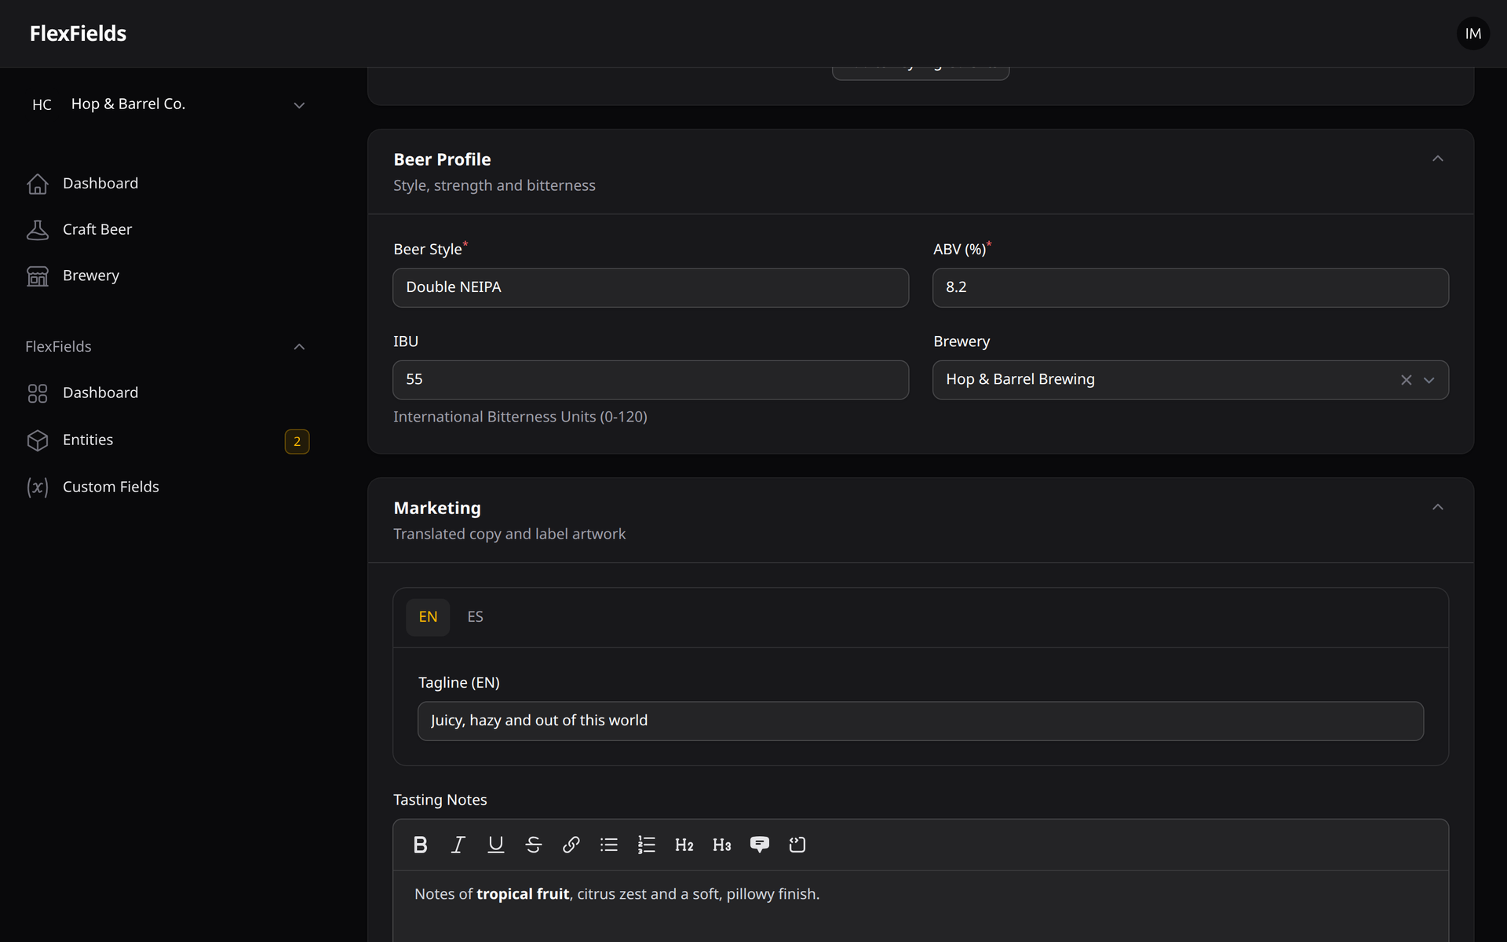Open Custom Fields in the sidebar
This screenshot has height=942, width=1507.
click(167, 487)
